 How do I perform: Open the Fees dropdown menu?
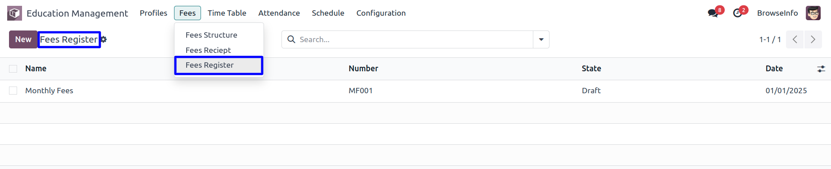[188, 13]
